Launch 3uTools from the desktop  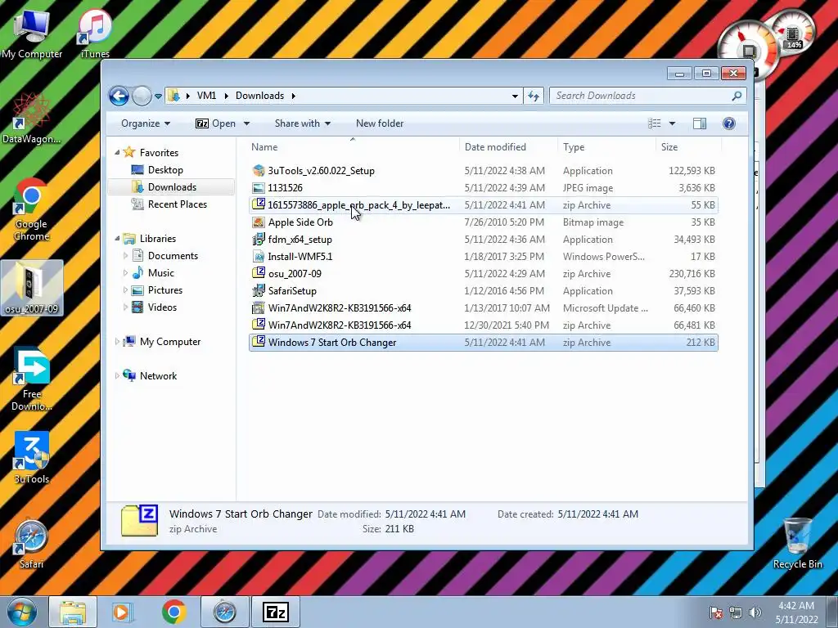pos(32,458)
